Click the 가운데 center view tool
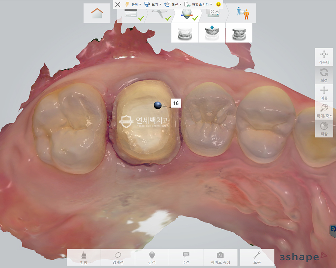Viewport: 336px width, 268px height. pos(324,57)
